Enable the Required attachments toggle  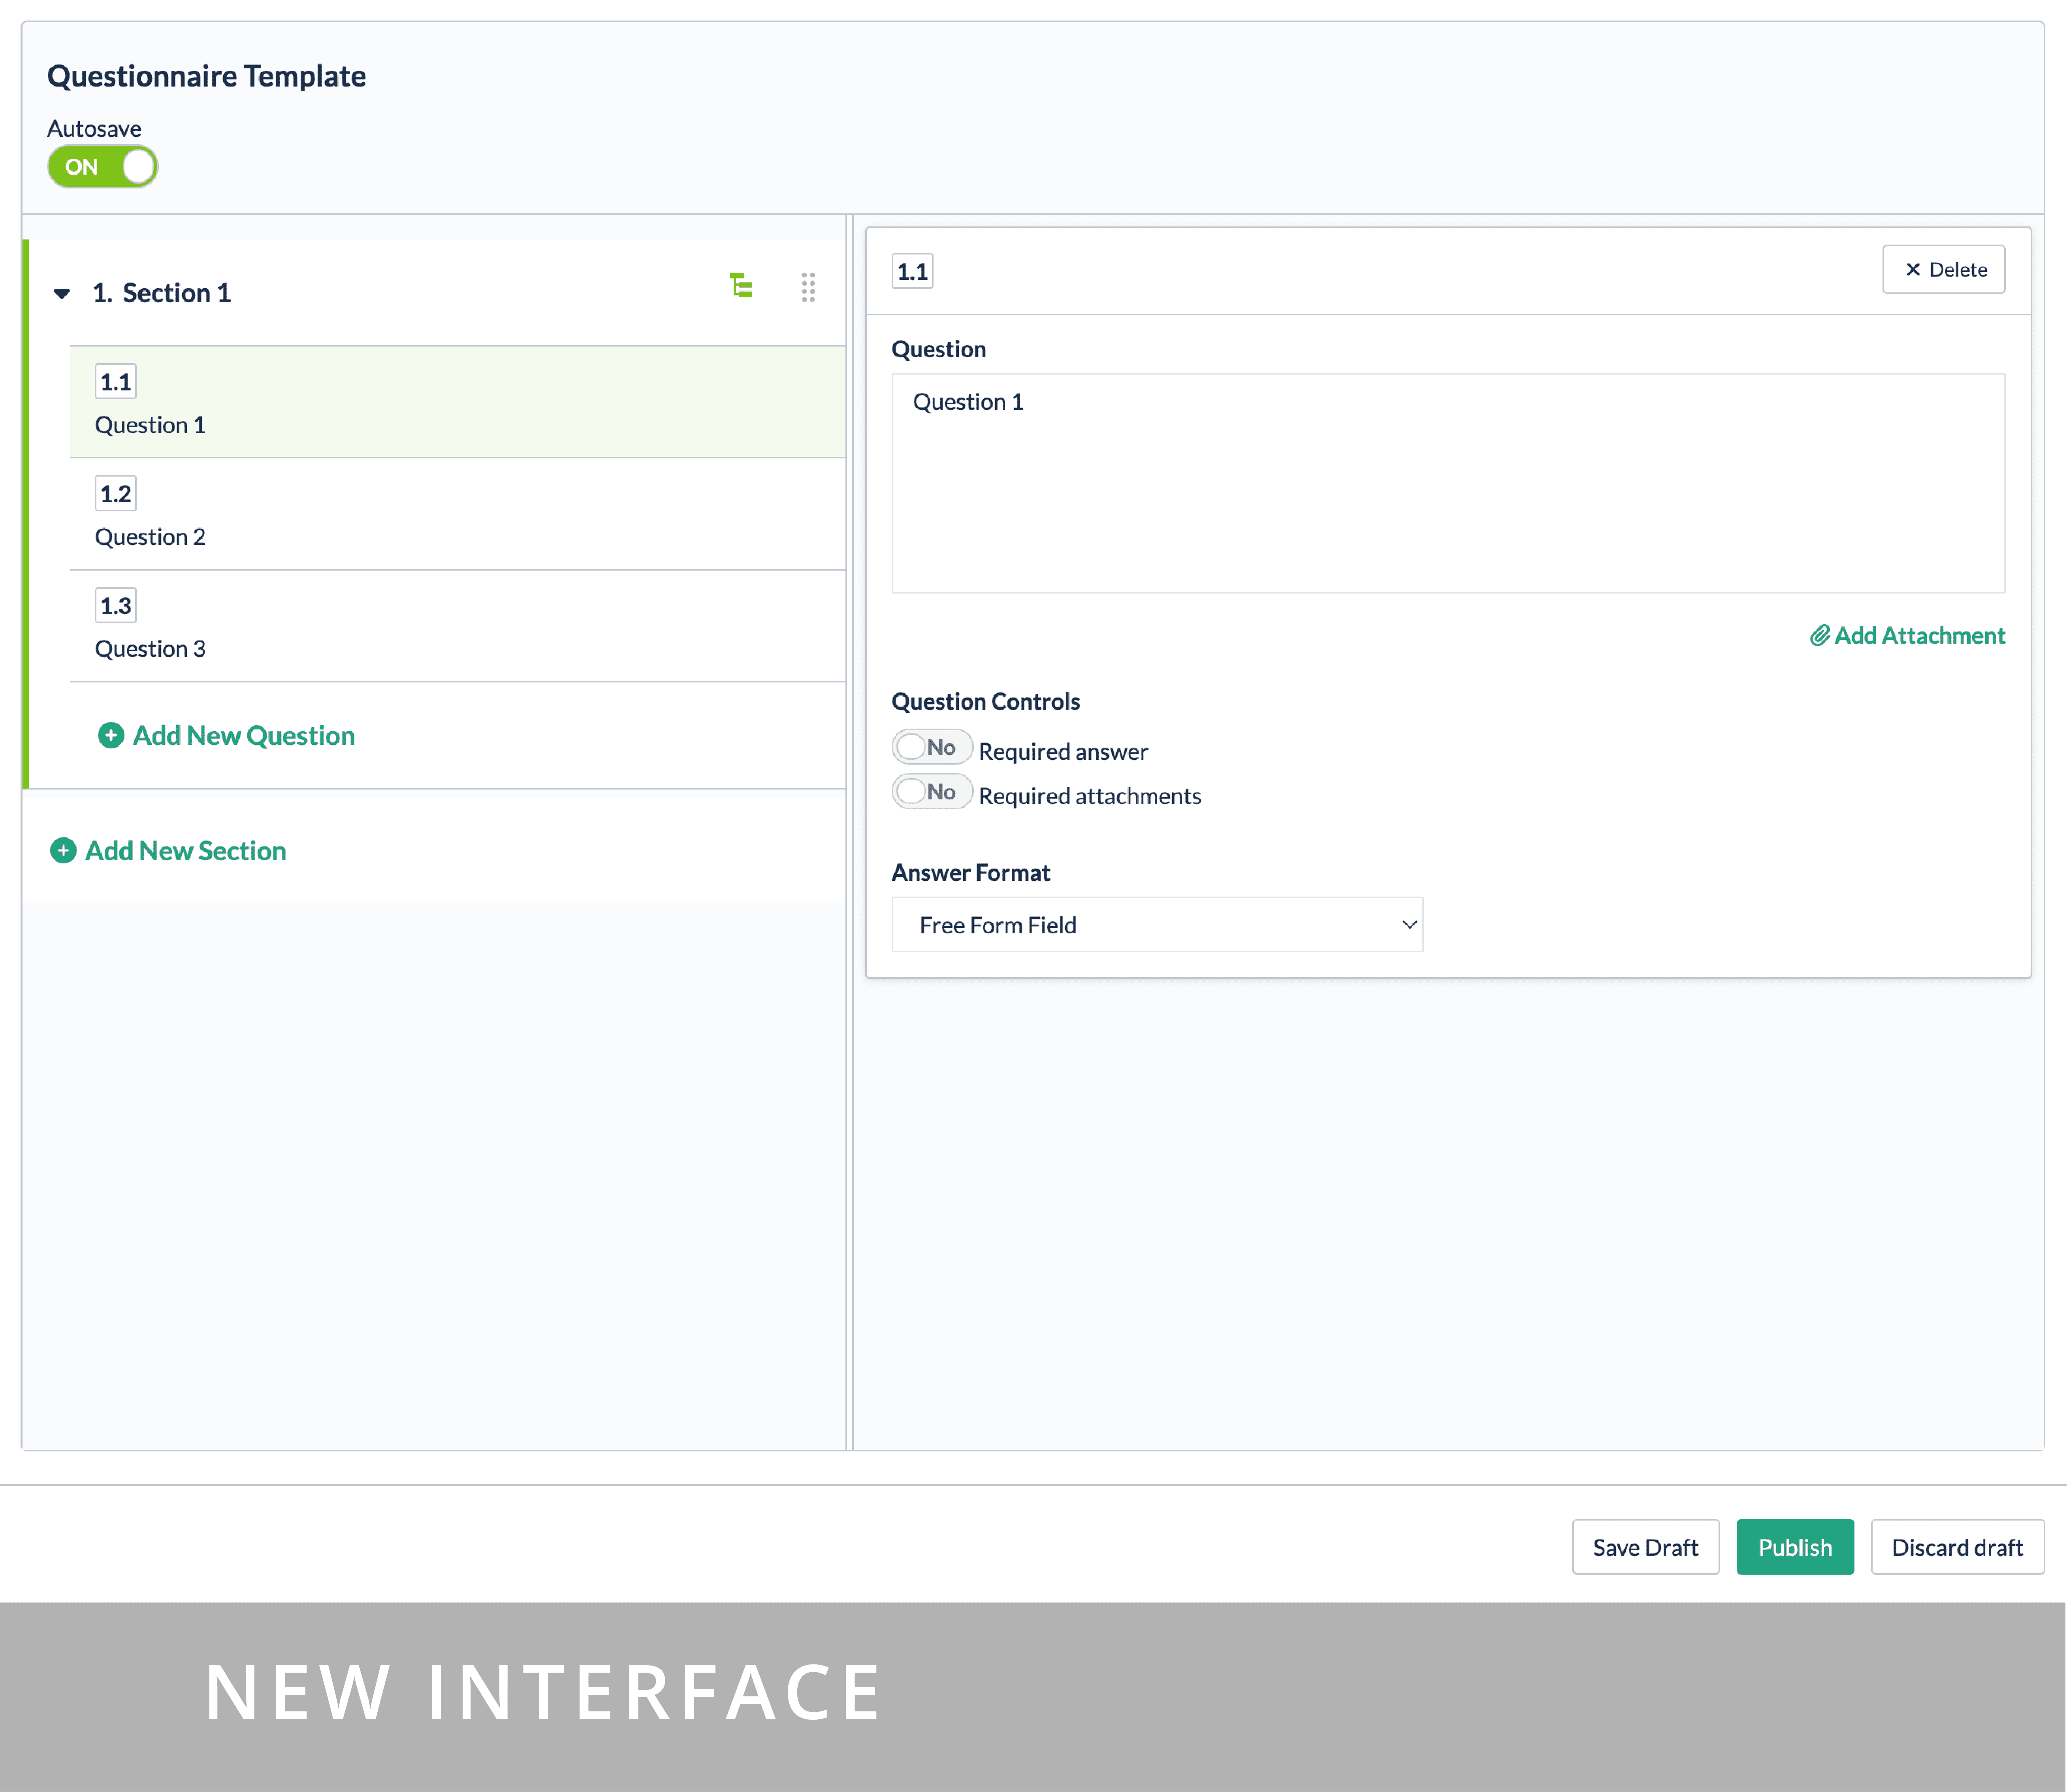[931, 792]
